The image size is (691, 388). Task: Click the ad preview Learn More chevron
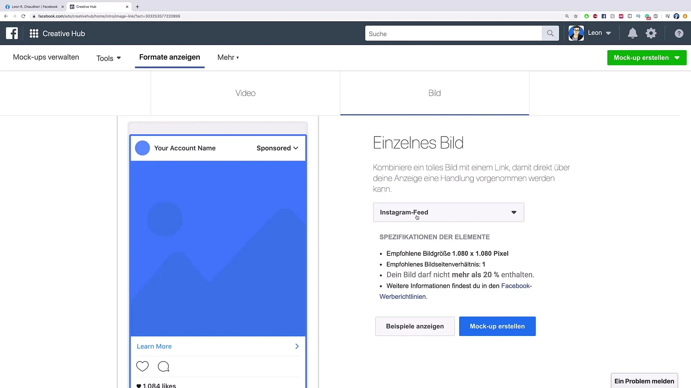[x=297, y=346]
